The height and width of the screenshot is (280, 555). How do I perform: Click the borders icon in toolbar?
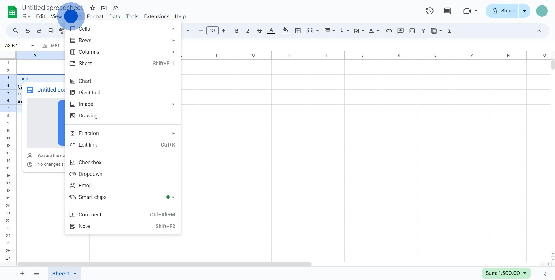point(298,31)
